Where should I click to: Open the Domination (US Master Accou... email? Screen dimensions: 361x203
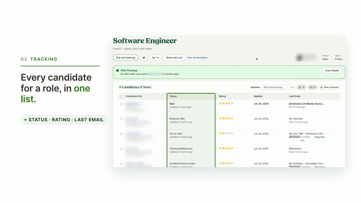(x=307, y=104)
